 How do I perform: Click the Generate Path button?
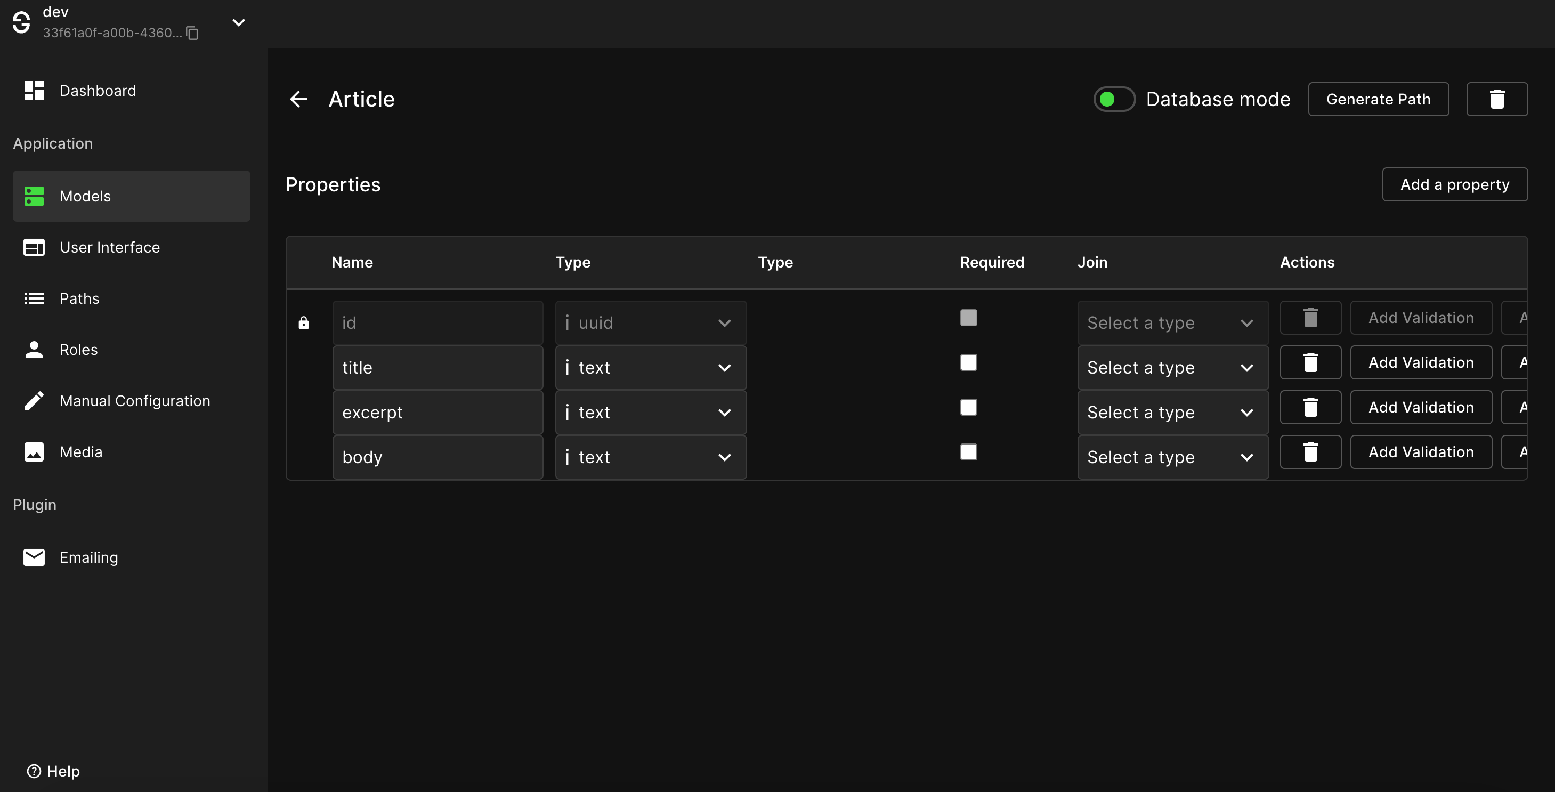tap(1378, 99)
